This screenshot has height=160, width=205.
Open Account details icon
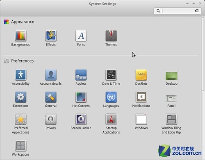click(51, 75)
